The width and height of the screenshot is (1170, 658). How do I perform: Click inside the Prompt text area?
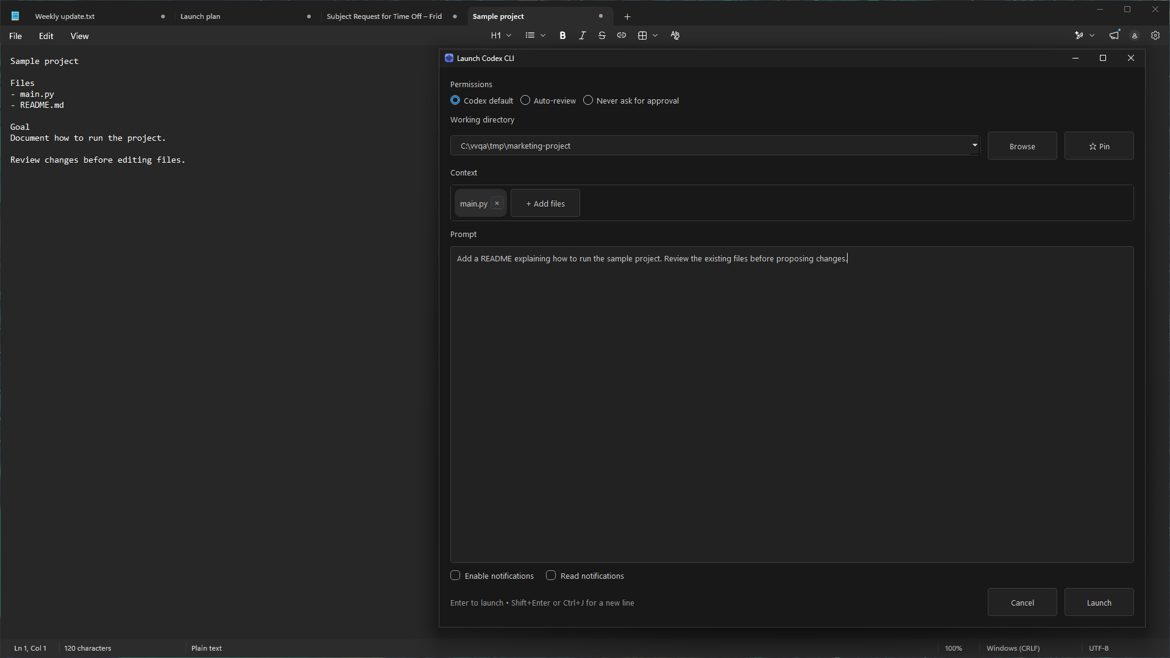tap(792, 405)
